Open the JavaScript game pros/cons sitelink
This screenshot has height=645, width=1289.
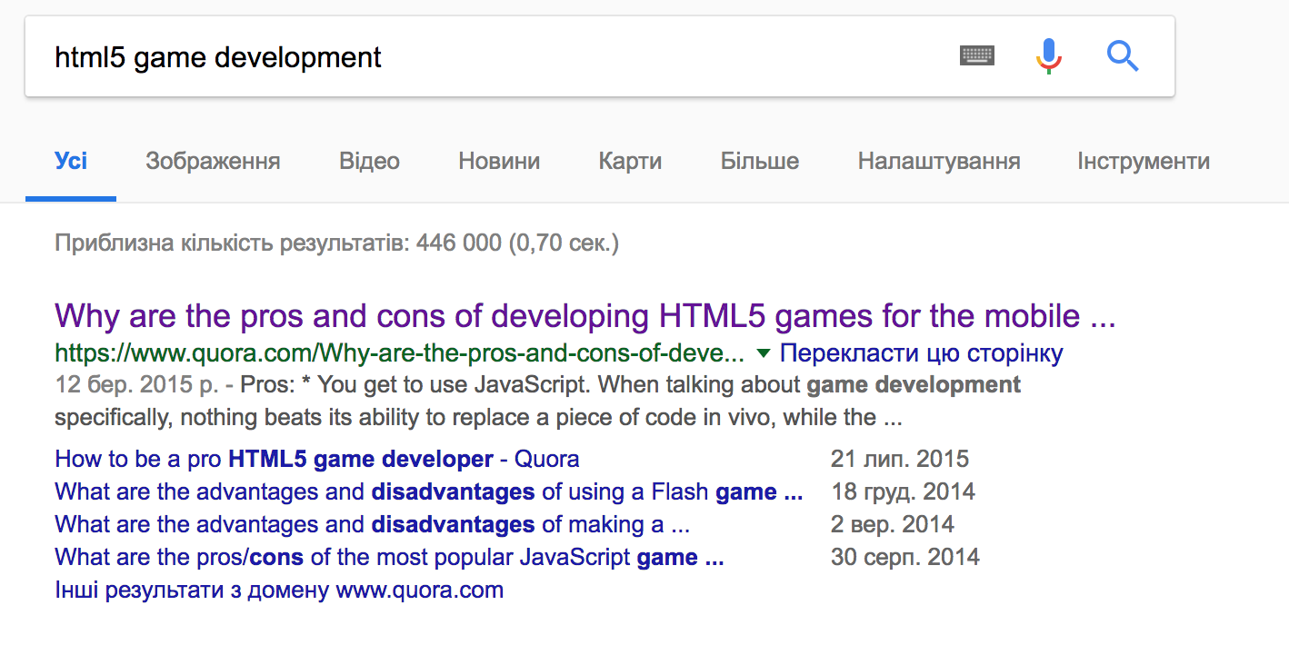pyautogui.click(x=389, y=557)
